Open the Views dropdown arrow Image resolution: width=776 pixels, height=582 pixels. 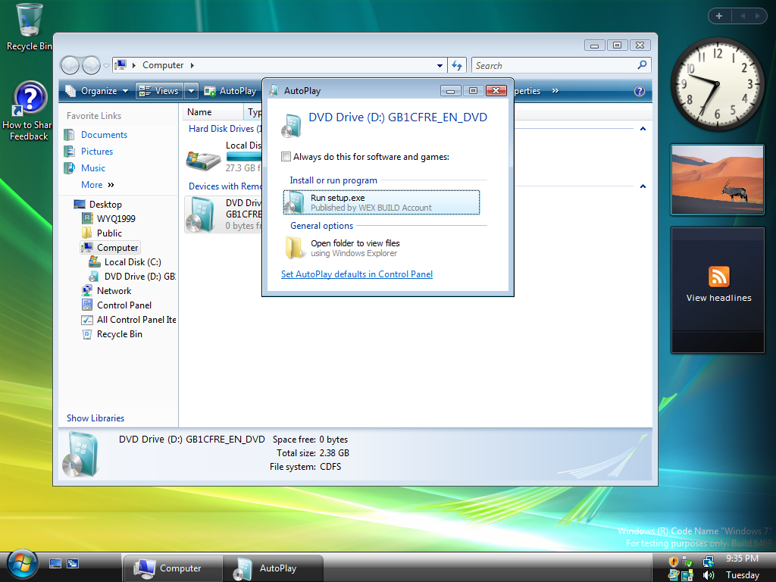pyautogui.click(x=191, y=91)
